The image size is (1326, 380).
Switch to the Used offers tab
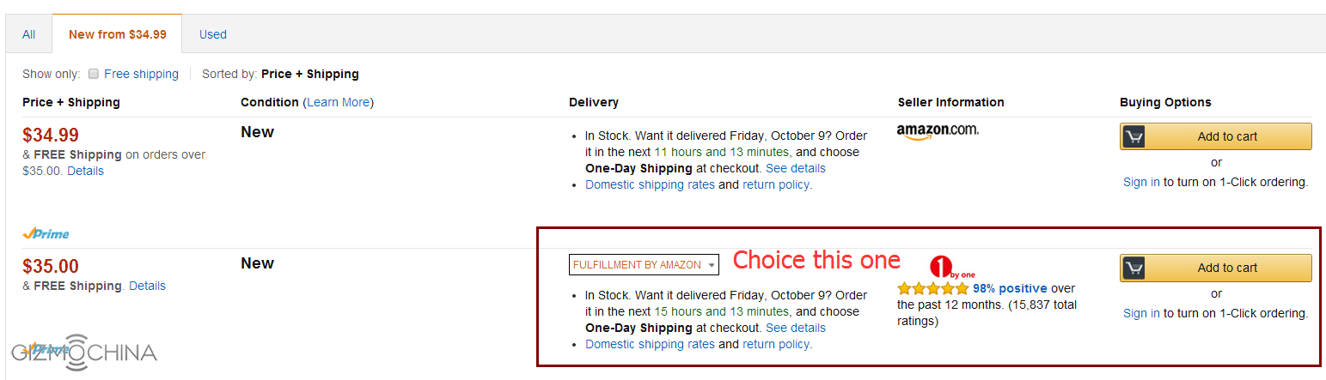tap(213, 34)
